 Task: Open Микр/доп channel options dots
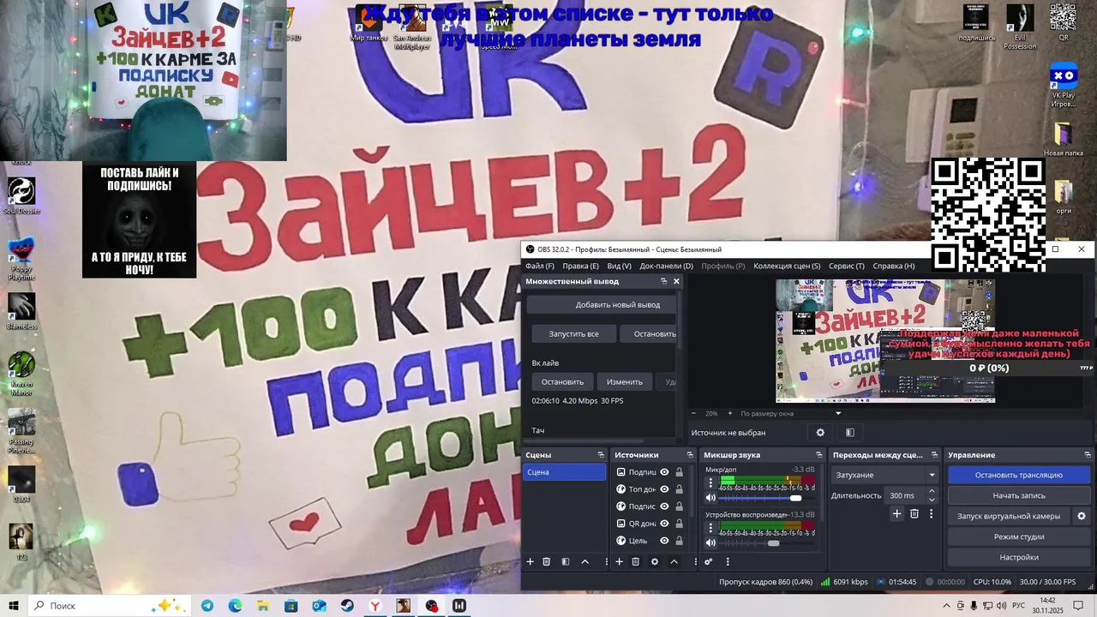(710, 482)
